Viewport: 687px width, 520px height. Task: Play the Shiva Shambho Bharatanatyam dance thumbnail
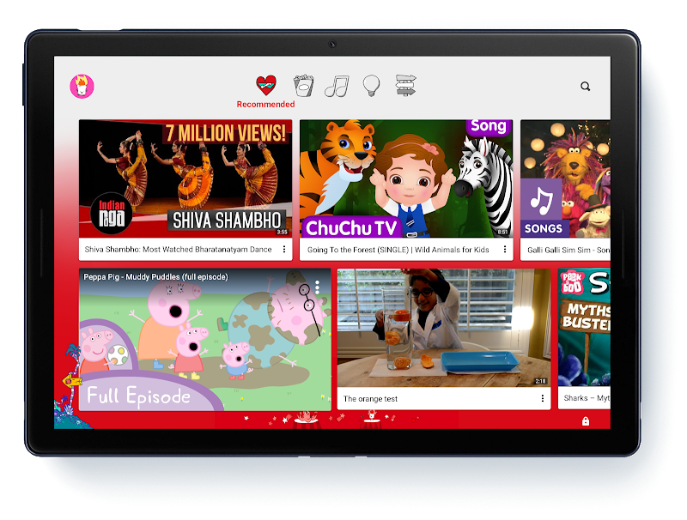pyautogui.click(x=185, y=178)
